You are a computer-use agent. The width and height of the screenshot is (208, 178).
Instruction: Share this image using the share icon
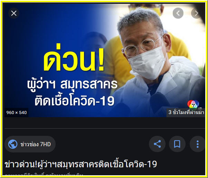157,144
